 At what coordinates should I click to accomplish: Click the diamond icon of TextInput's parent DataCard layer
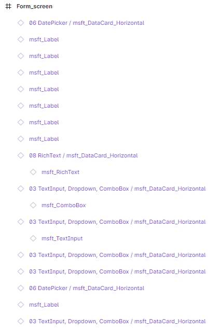click(x=21, y=222)
